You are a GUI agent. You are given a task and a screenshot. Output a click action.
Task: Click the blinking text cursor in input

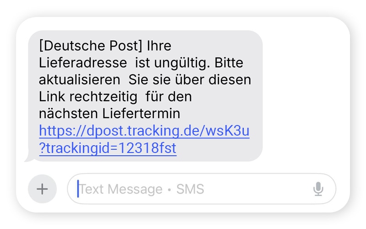coord(78,189)
